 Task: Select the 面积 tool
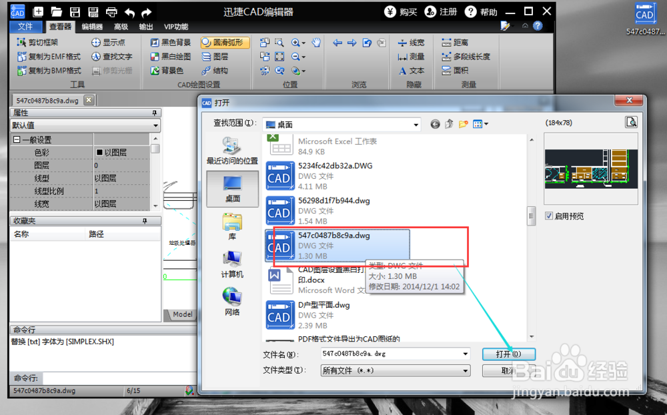(x=455, y=71)
